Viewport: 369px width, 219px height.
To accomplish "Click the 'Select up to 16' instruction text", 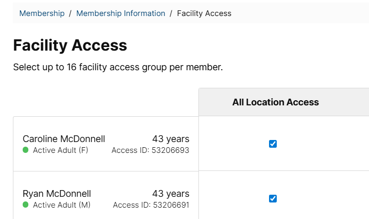I will [x=118, y=67].
